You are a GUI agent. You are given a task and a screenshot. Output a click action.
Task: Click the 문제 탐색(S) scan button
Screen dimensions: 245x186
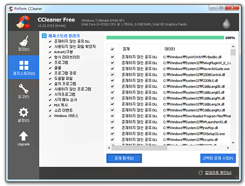[124, 158]
